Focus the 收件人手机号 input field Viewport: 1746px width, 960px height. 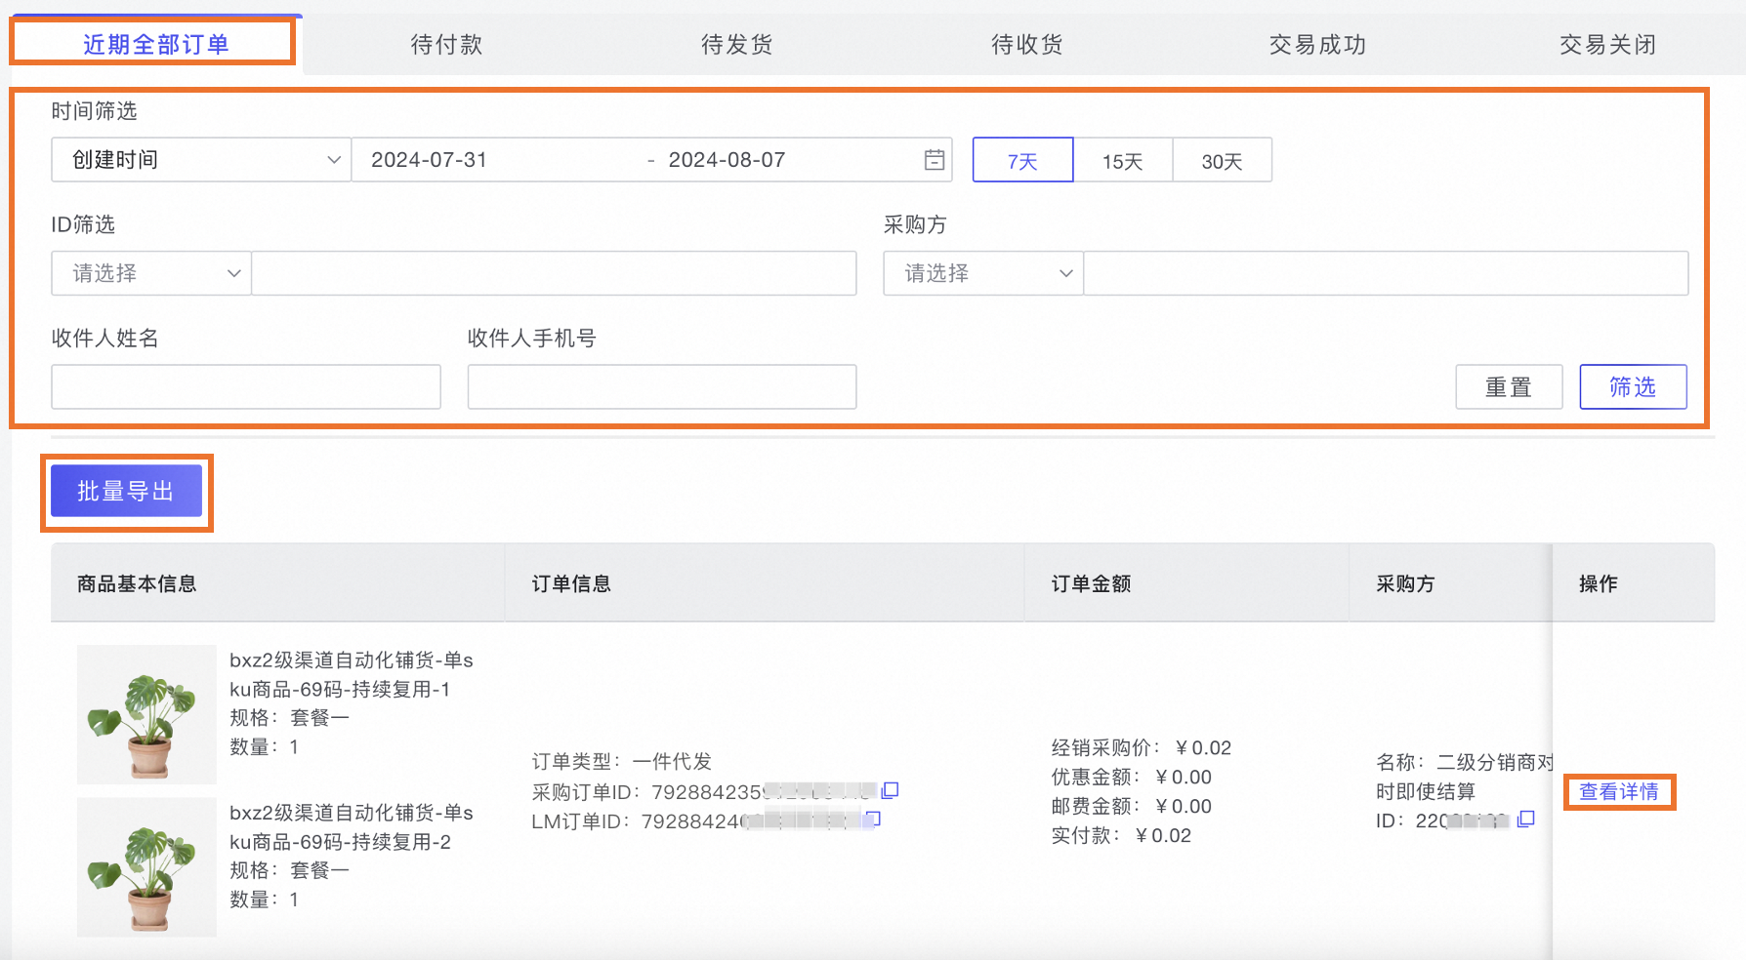point(662,387)
